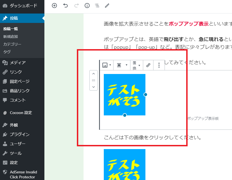Open the block navigation list icon

(97, 6)
